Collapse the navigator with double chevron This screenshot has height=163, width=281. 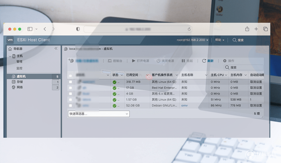pos(56,48)
